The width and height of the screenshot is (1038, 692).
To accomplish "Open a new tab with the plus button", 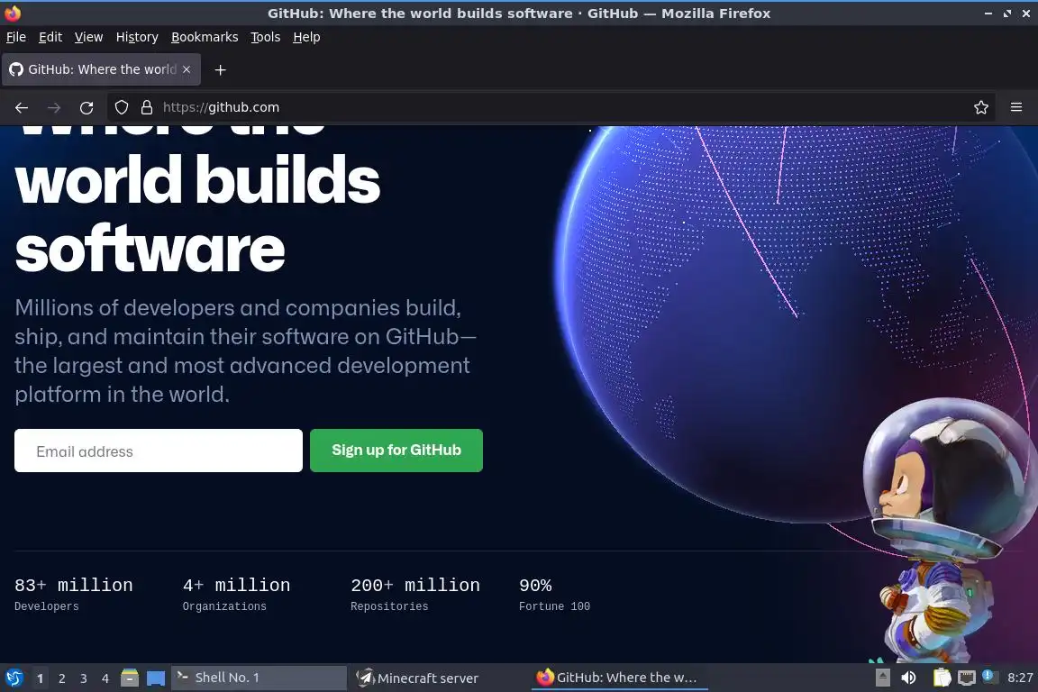I will (221, 69).
